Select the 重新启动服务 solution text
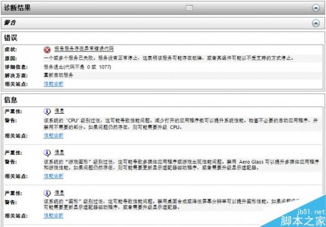The image size is (326, 227). click(x=58, y=75)
